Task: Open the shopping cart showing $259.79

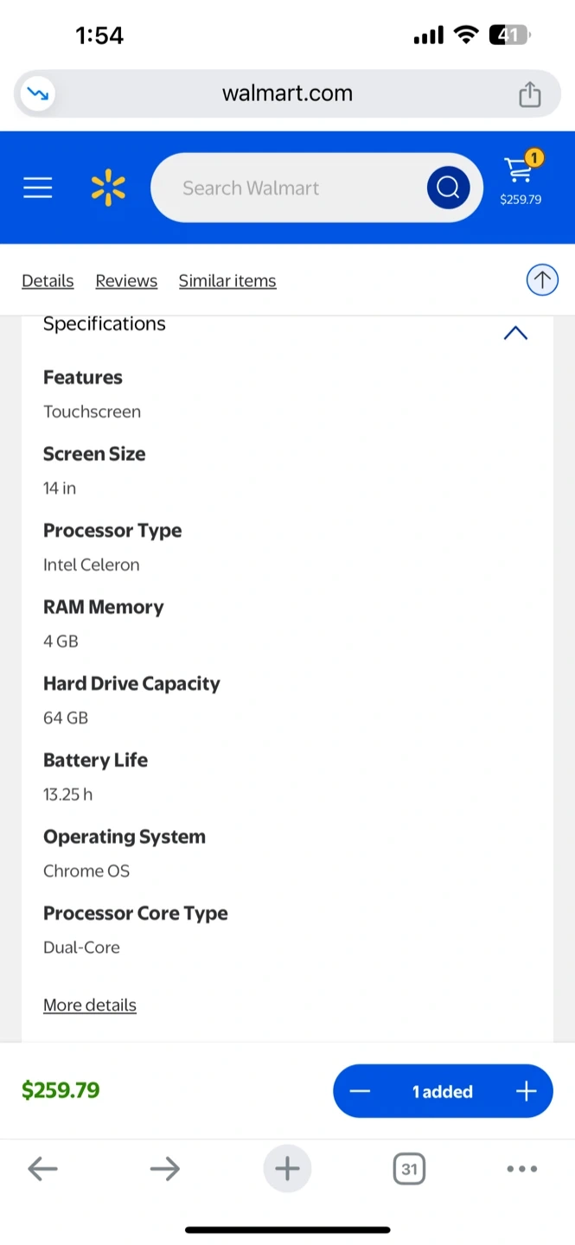Action: 521,179
